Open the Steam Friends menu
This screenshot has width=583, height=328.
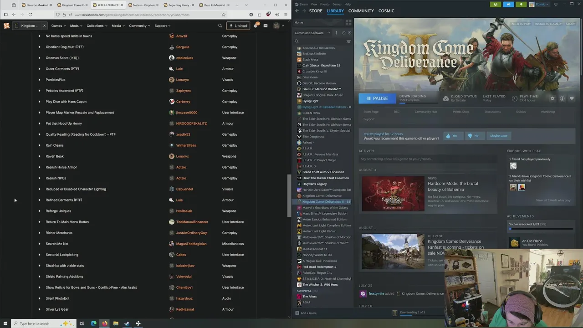325,4
